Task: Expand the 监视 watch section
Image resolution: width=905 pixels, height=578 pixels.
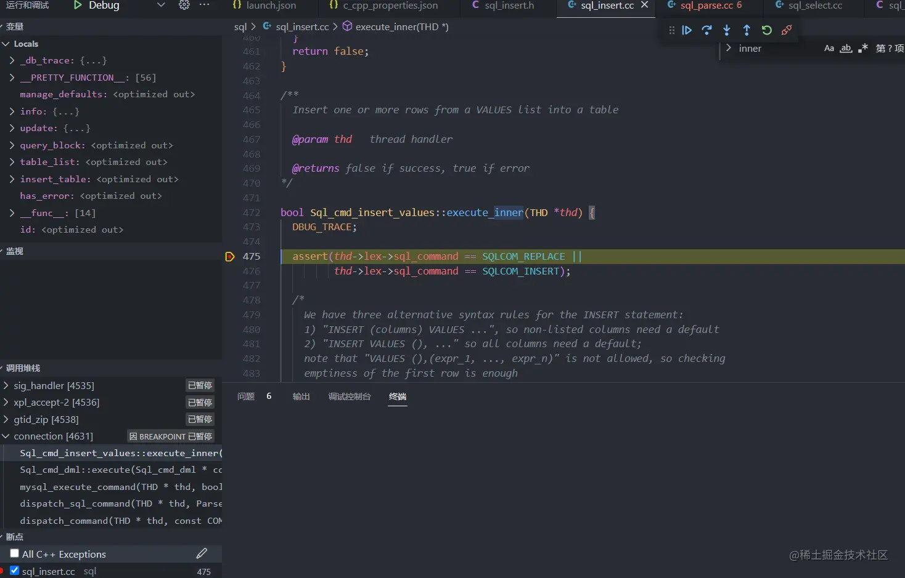Action: (111, 252)
